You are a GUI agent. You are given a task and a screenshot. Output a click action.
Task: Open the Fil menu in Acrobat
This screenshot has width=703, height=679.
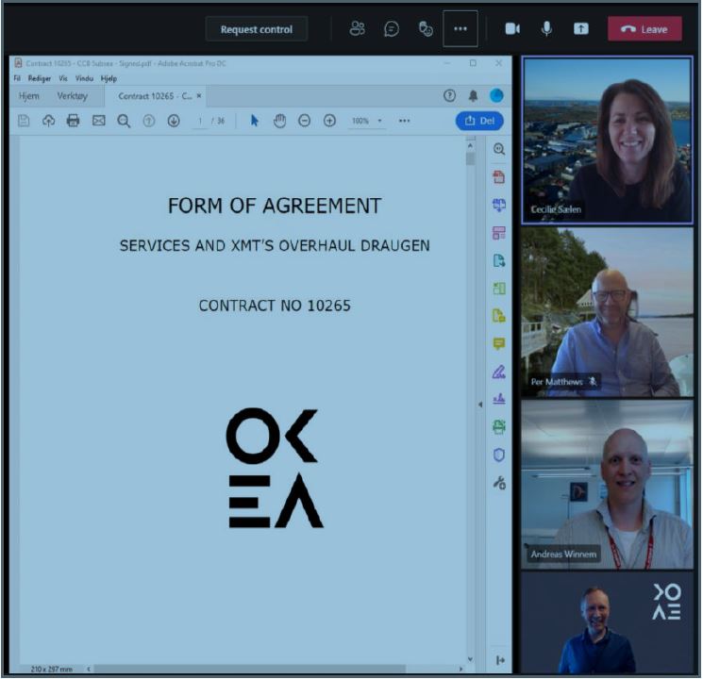[x=17, y=78]
